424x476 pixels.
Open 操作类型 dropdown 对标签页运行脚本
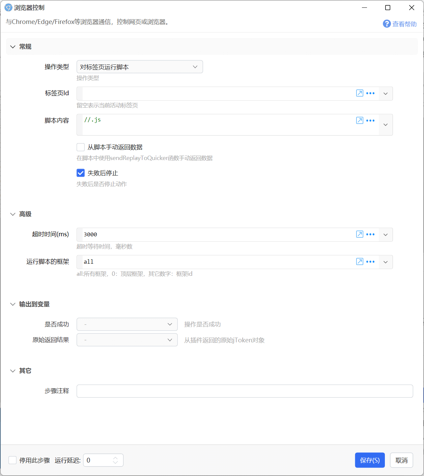[140, 67]
